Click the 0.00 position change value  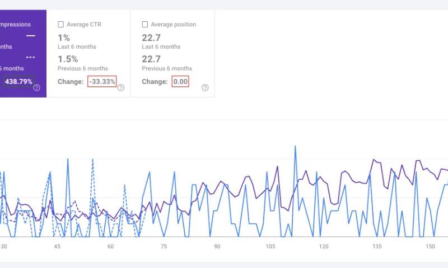[180, 82]
